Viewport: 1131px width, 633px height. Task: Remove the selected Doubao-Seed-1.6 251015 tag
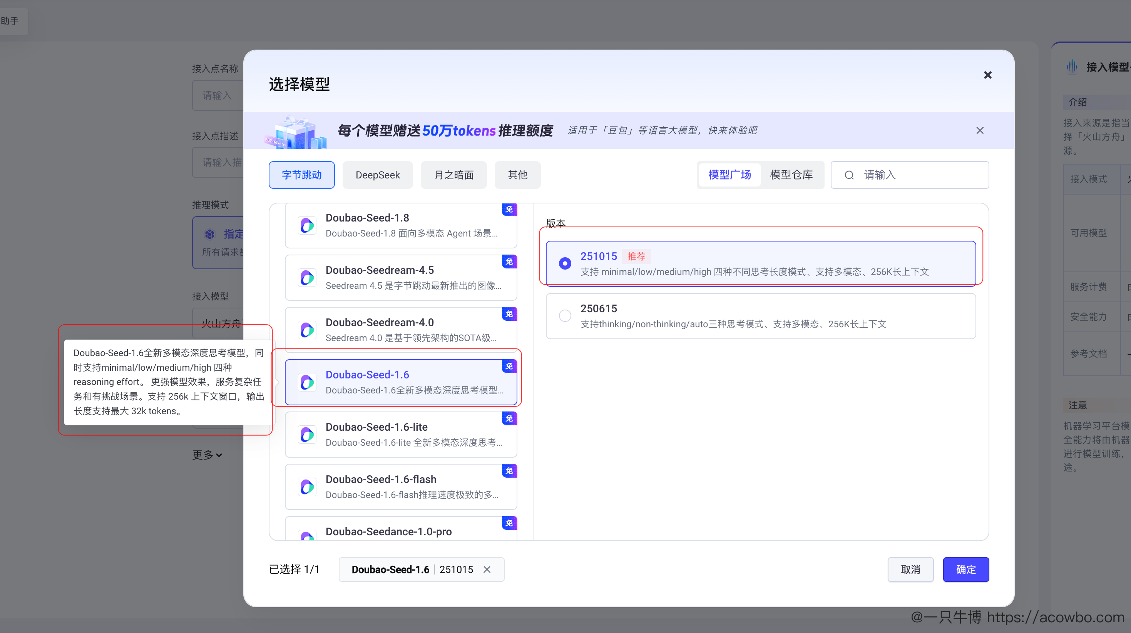point(487,570)
